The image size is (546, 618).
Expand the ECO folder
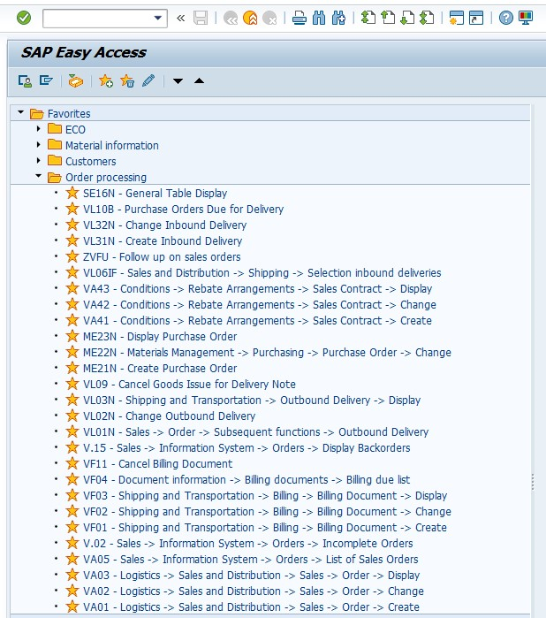(38, 129)
